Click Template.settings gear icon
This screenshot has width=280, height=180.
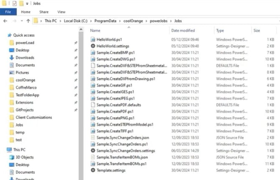pyautogui.click(x=93, y=170)
